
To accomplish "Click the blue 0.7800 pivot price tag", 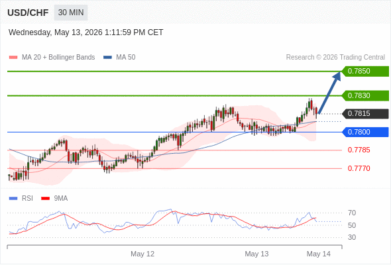I will pos(365,132).
